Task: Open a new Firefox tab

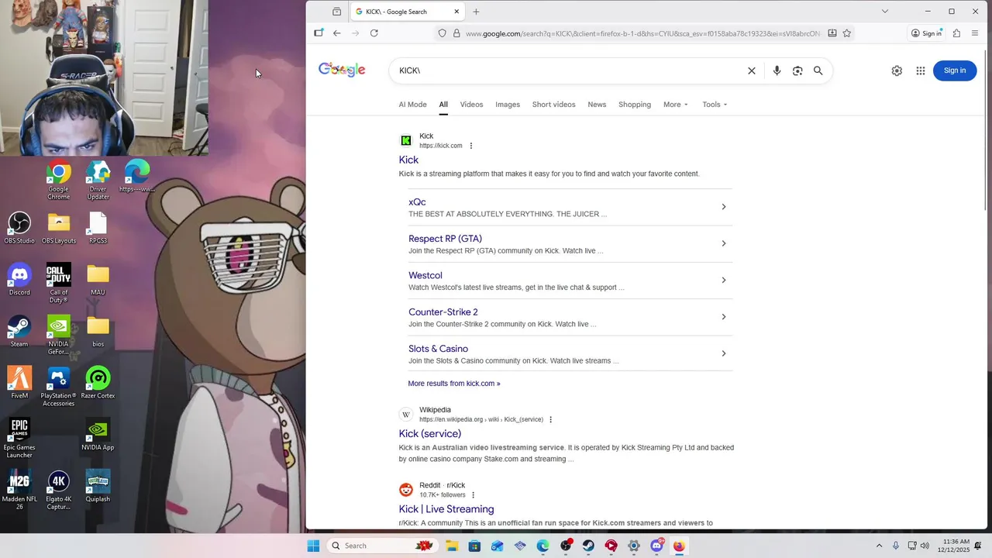Action: (x=476, y=12)
